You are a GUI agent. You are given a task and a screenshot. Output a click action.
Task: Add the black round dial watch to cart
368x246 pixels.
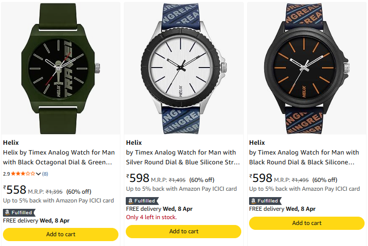307,223
